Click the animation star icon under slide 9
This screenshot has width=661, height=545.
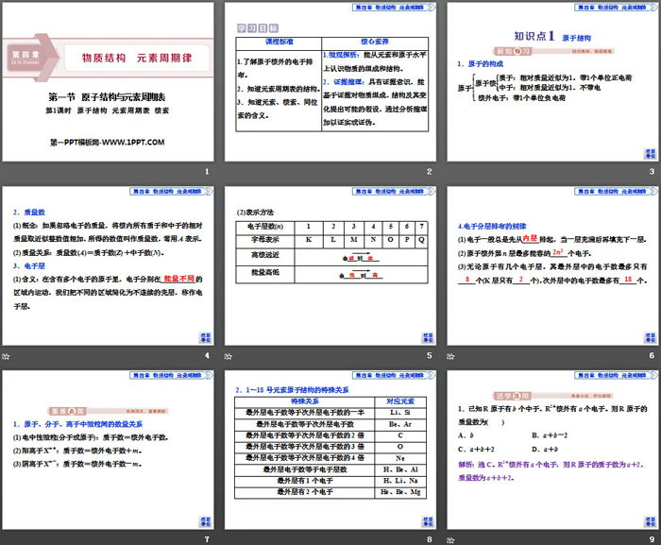[x=450, y=540]
